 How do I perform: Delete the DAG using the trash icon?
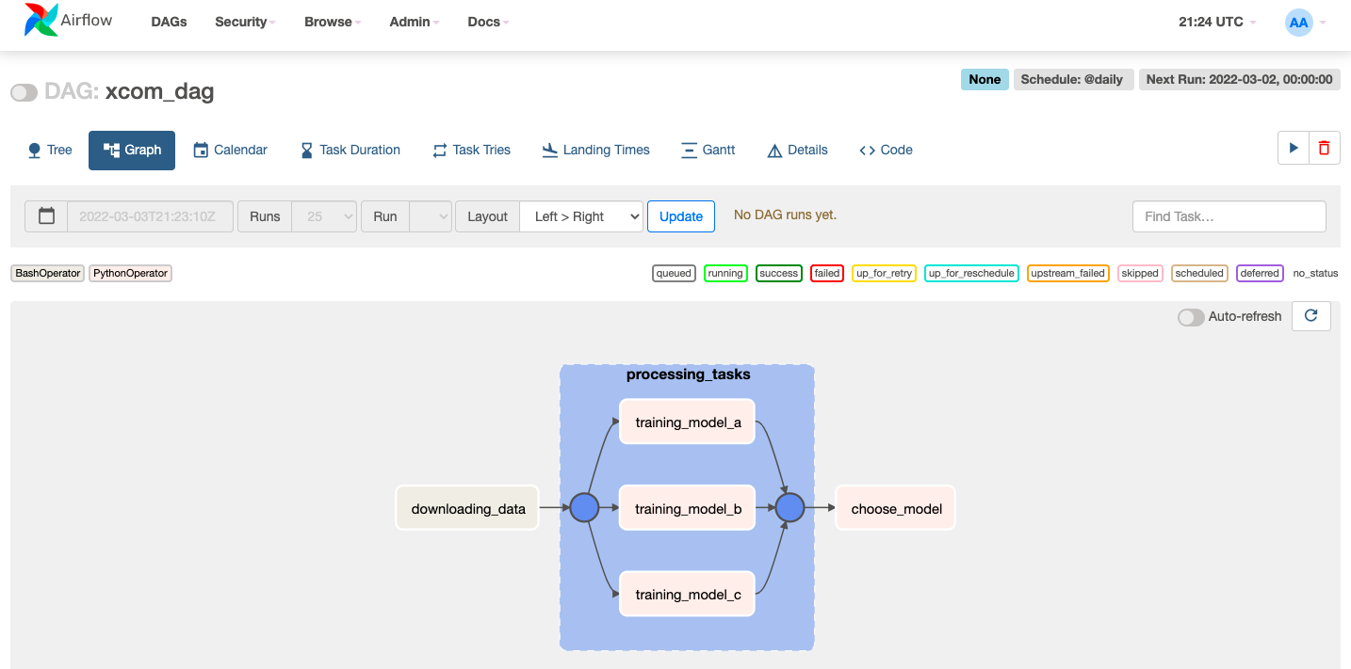point(1325,148)
